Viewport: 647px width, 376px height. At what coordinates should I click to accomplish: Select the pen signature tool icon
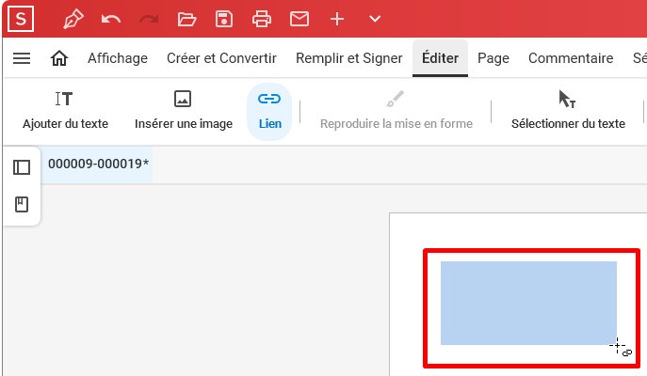[73, 19]
